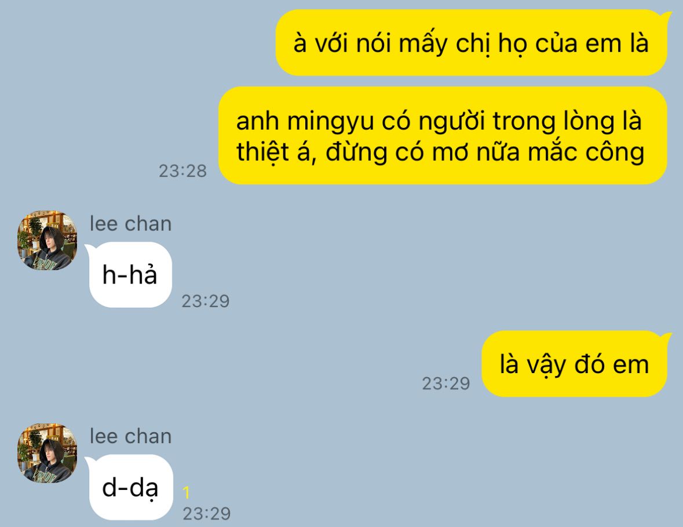Viewport: 683px width, 527px height.
Task: Open sender name 'lee chan' above 'd-dạ'
Action: (131, 436)
